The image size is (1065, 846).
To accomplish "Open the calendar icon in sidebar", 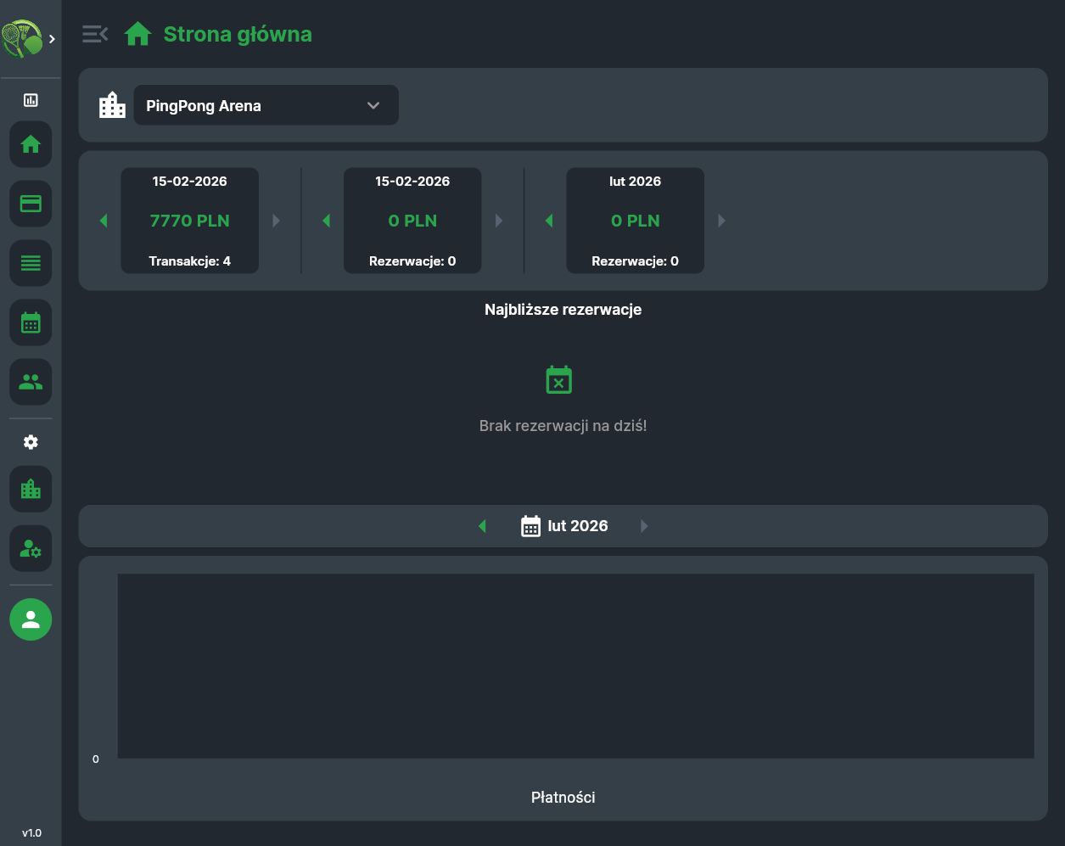I will pyautogui.click(x=31, y=322).
